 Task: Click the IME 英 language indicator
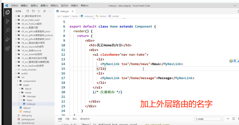pos(234,61)
